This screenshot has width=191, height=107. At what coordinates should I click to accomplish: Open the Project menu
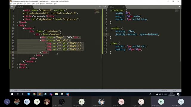click(x=42, y=4)
